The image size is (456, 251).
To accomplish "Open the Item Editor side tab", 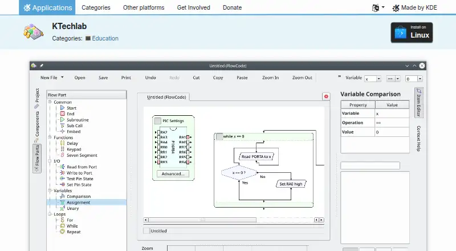I will [418, 103].
